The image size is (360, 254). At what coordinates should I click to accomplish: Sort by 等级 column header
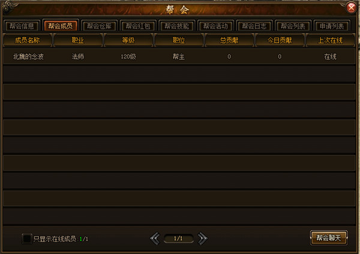(128, 40)
